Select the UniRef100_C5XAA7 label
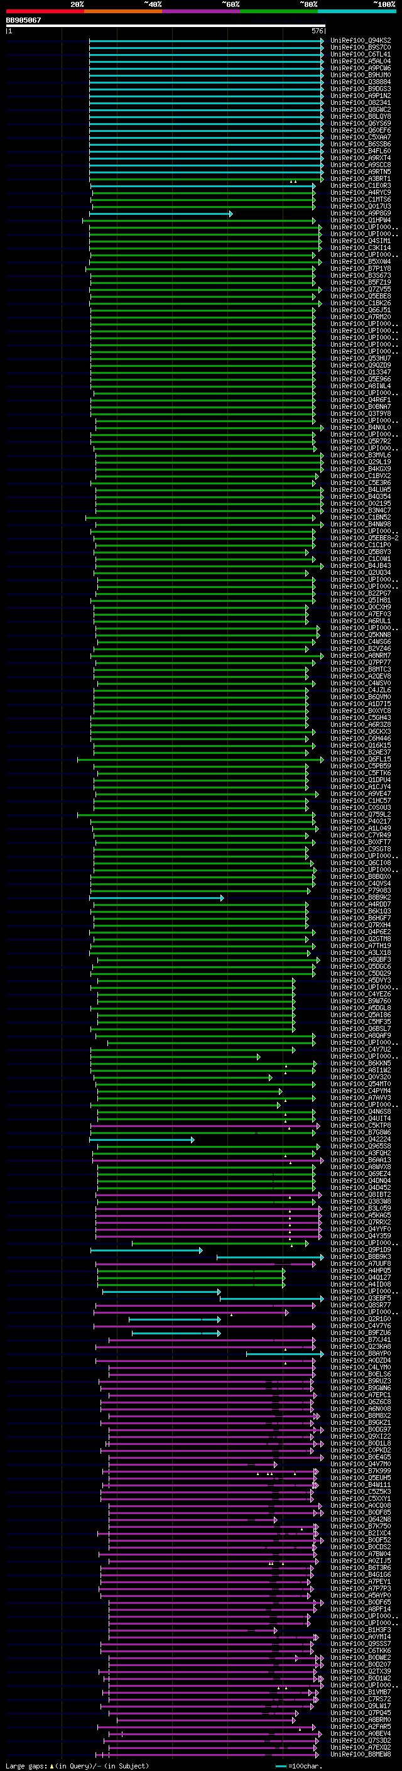 tap(361, 137)
